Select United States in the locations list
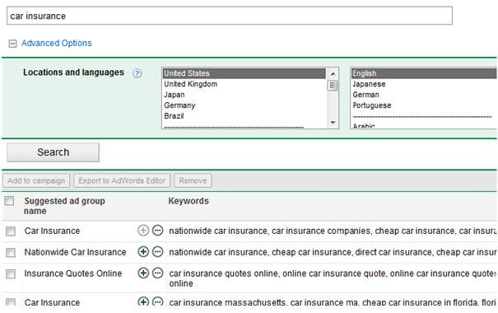Screen dimensions: 498x313 tap(244, 73)
